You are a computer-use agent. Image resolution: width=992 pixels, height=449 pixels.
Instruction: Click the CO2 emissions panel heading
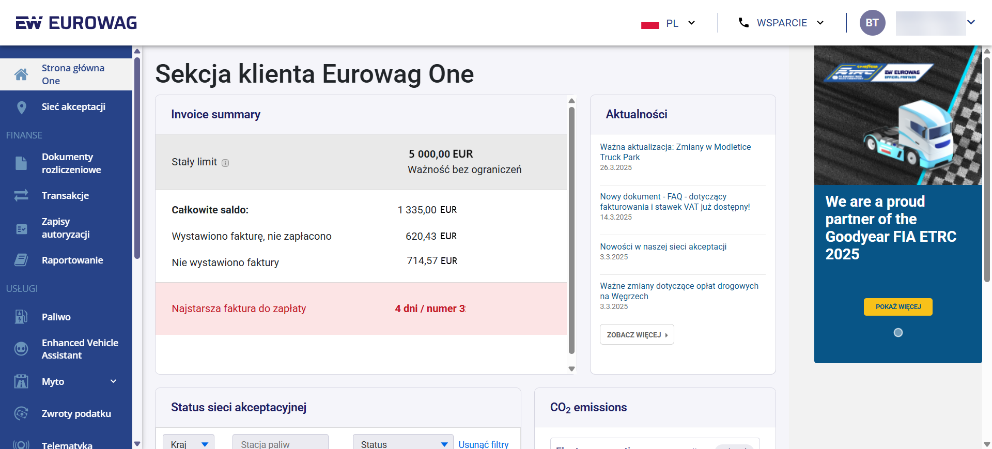588,408
